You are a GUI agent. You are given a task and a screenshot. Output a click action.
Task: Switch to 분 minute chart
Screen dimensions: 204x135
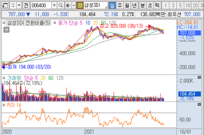(x=143, y=6)
